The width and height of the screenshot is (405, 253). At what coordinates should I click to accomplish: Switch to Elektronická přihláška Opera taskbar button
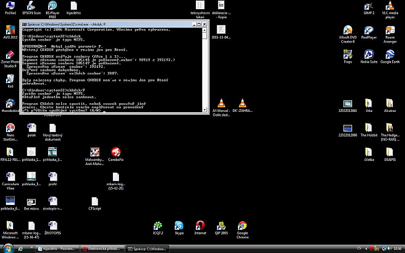[x=102, y=249]
